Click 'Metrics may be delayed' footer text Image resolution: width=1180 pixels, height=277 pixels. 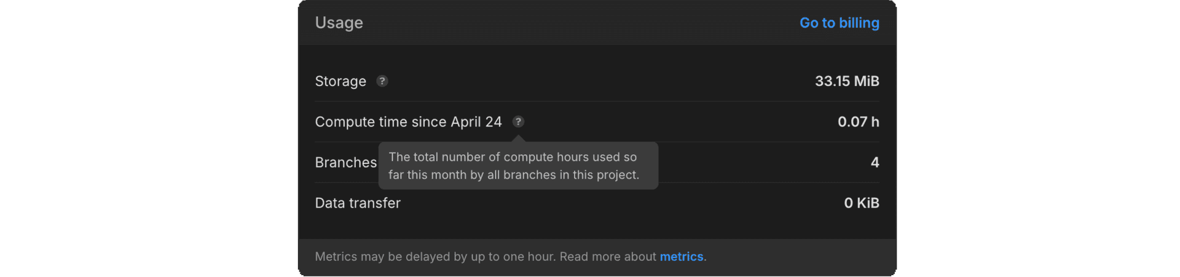[382, 257]
